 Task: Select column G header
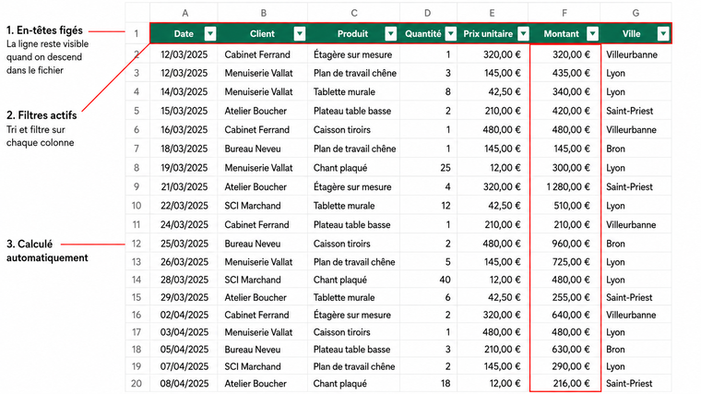point(636,13)
